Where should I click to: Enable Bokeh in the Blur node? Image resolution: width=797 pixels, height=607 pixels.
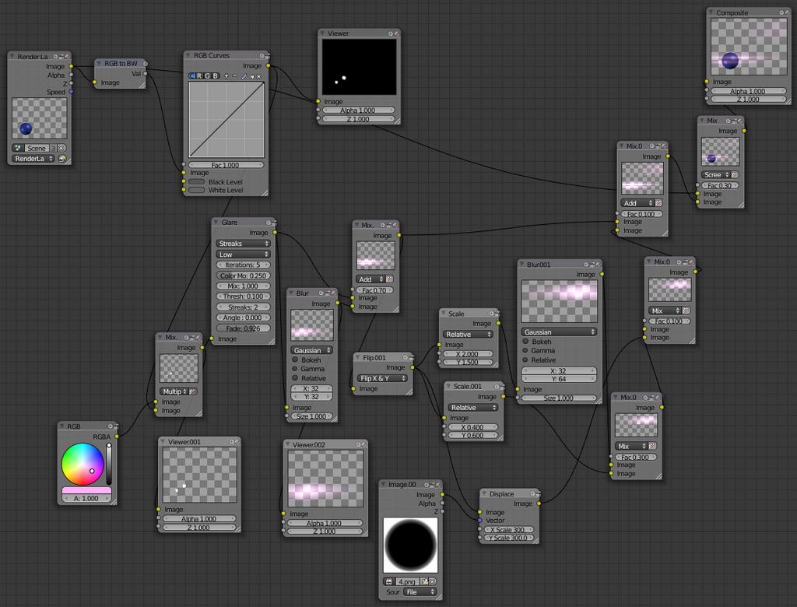click(x=295, y=360)
